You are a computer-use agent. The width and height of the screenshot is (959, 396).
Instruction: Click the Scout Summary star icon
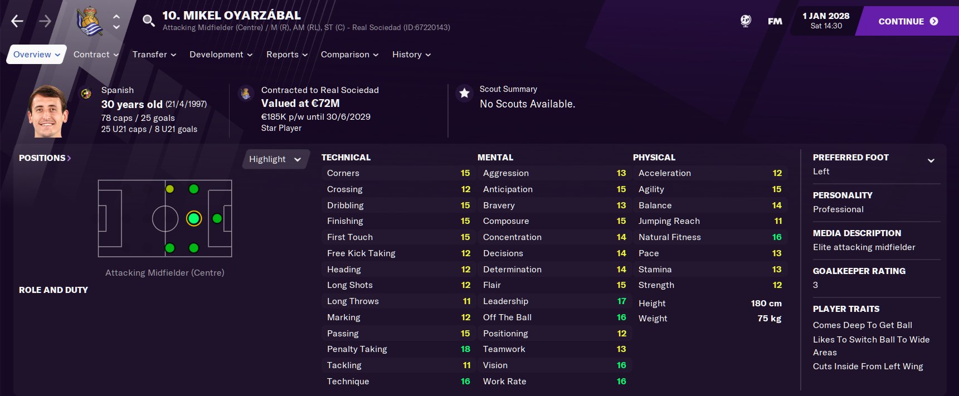[x=464, y=93]
